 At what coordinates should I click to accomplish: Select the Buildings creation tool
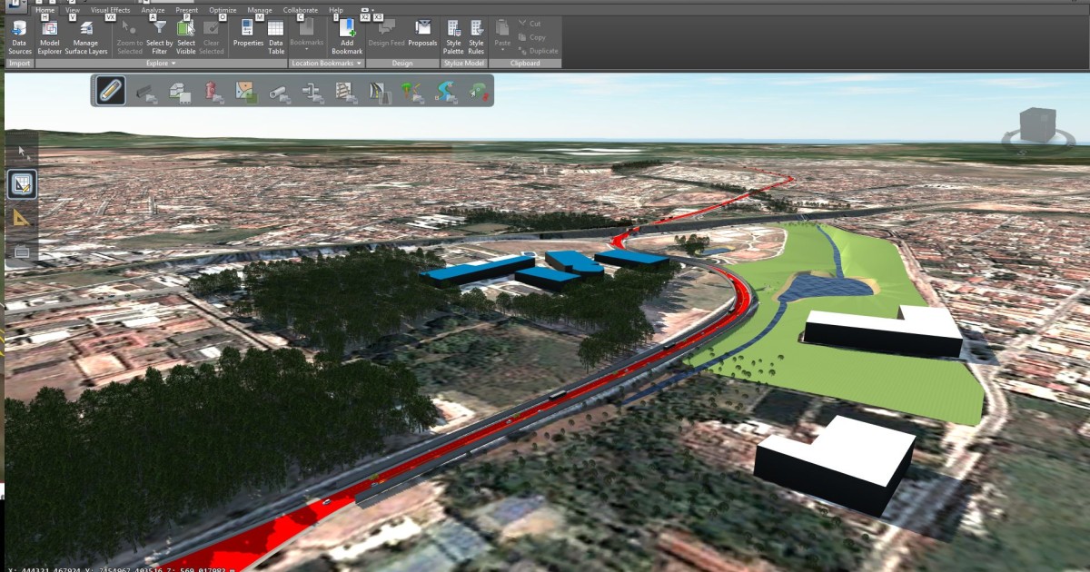point(177,91)
